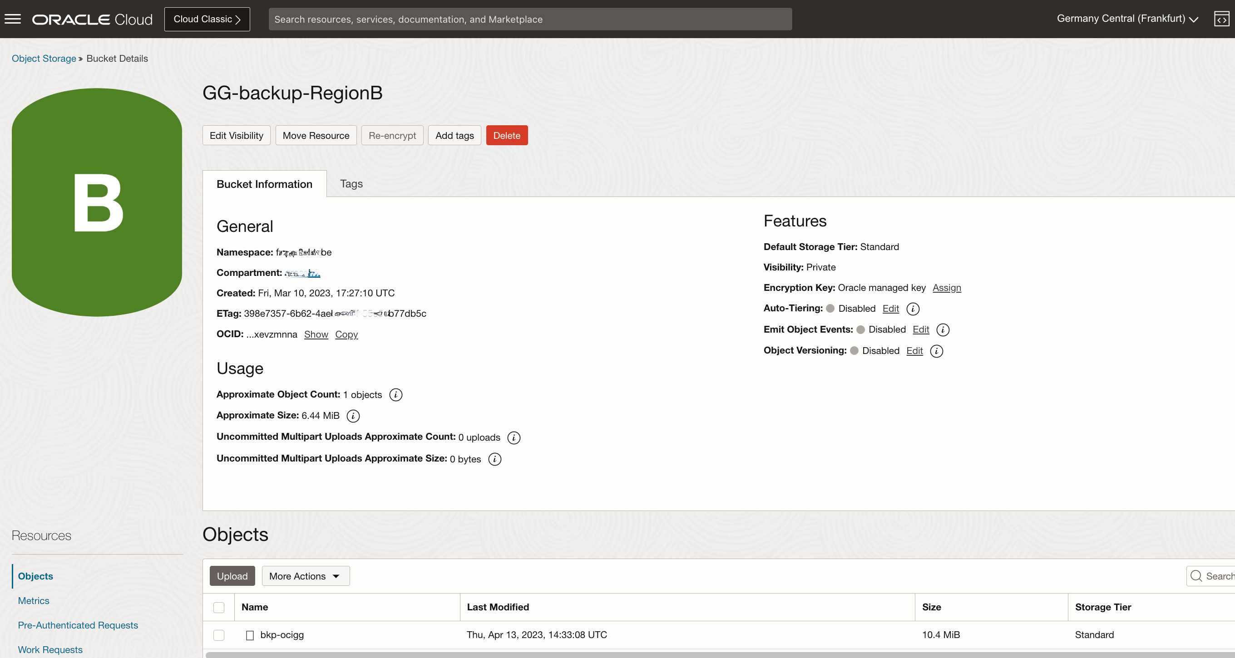This screenshot has height=658, width=1235.
Task: Click the Edit Visibility button
Action: point(237,136)
